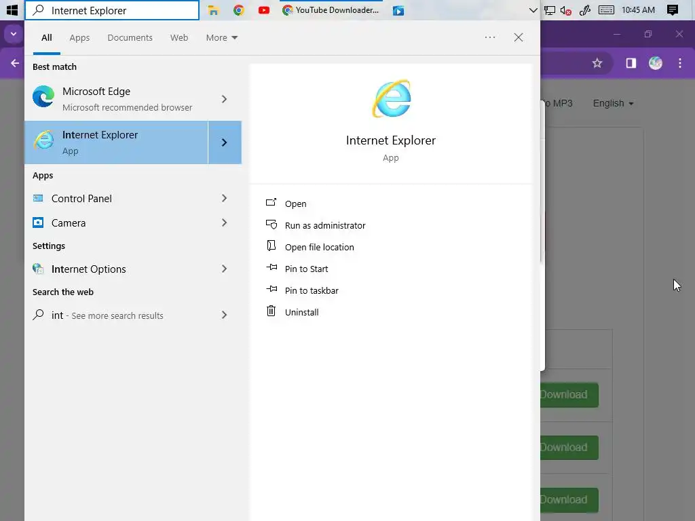The image size is (695, 521).
Task: Expand Internet Options result arrow
Action: 224,269
